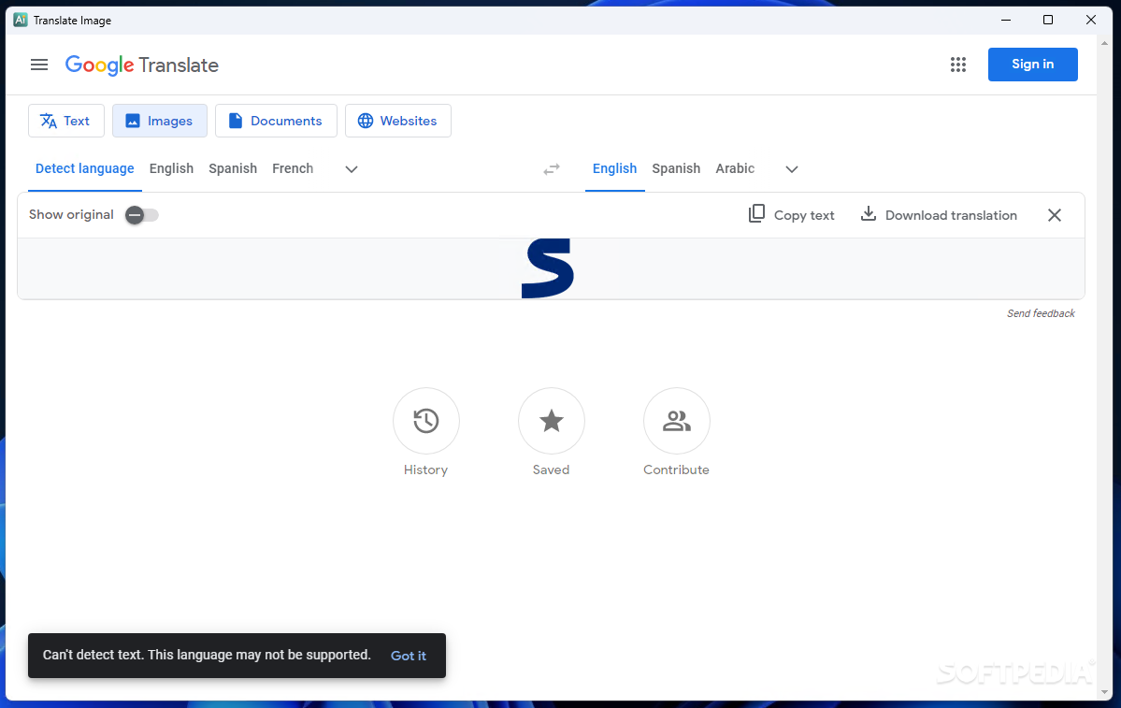
Task: Select the Images translation tab
Action: (x=160, y=121)
